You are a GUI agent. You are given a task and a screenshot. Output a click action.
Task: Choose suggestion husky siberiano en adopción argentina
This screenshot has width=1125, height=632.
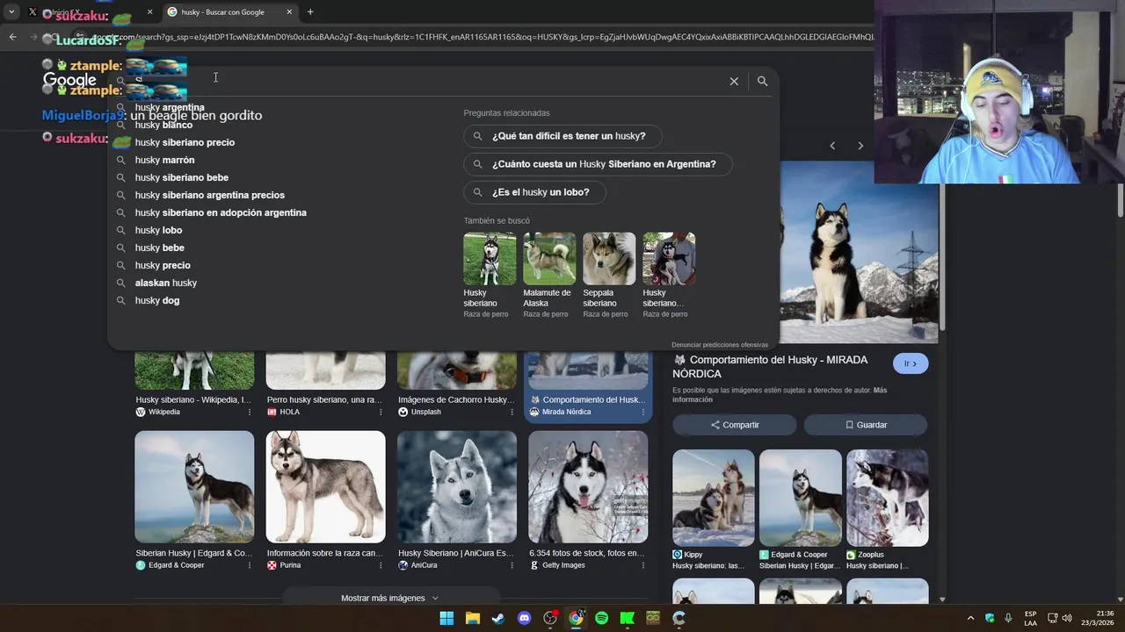pyautogui.click(x=221, y=212)
